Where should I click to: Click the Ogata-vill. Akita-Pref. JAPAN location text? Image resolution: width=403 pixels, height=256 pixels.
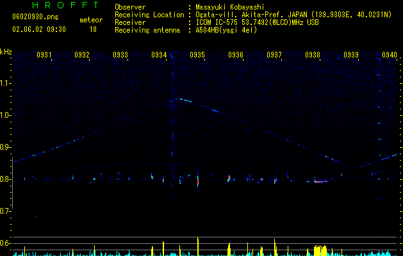(251, 15)
